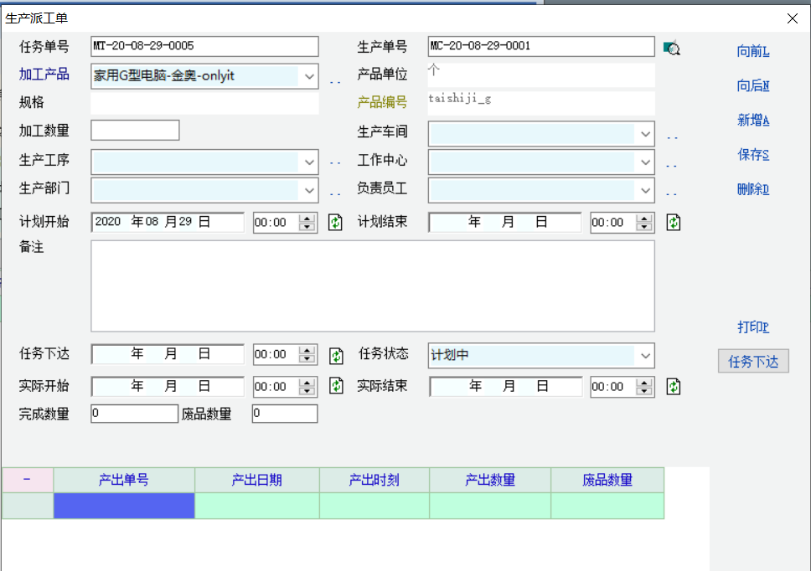Expand the 负责员工 combo box

[645, 191]
